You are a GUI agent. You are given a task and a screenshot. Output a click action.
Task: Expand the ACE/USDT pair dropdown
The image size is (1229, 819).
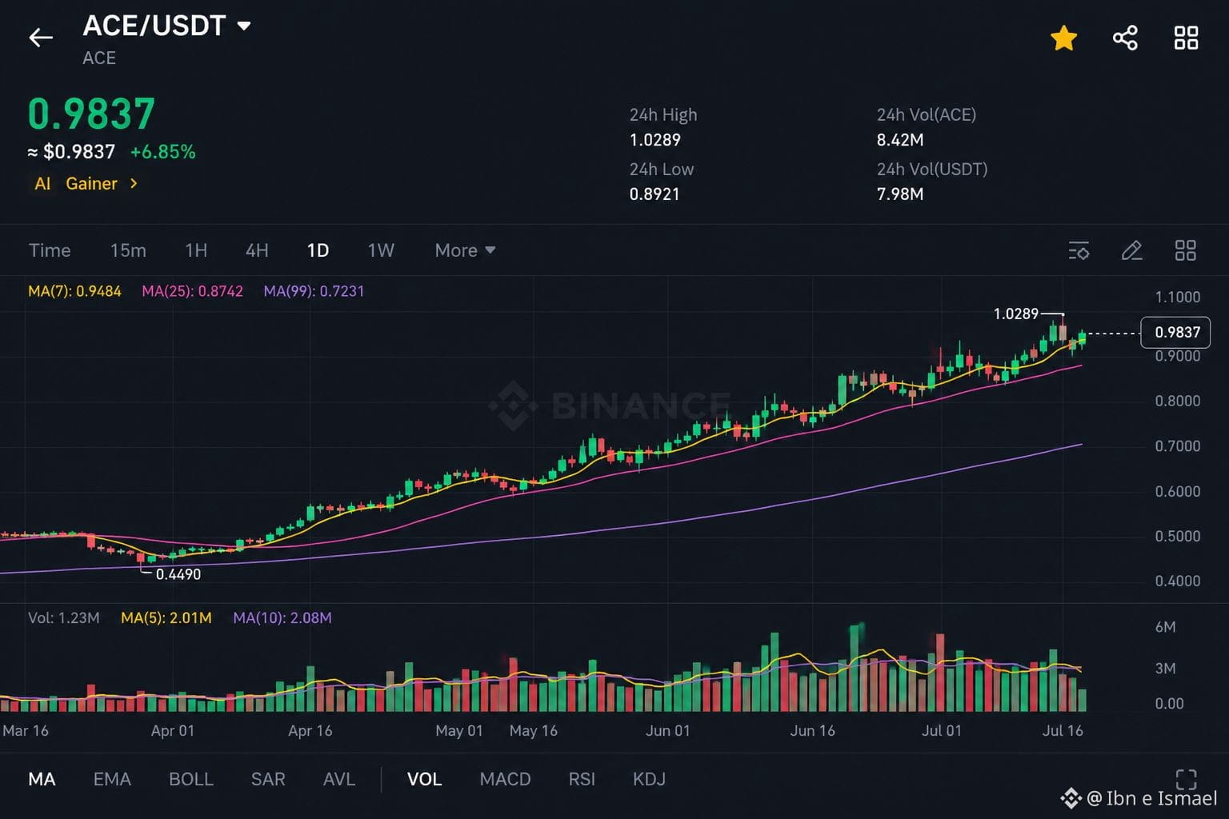point(244,26)
